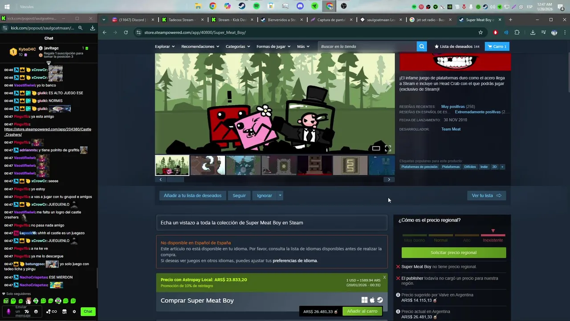Enter fullscreen on the game screenshot
This screenshot has width=570, height=321.
tap(388, 148)
